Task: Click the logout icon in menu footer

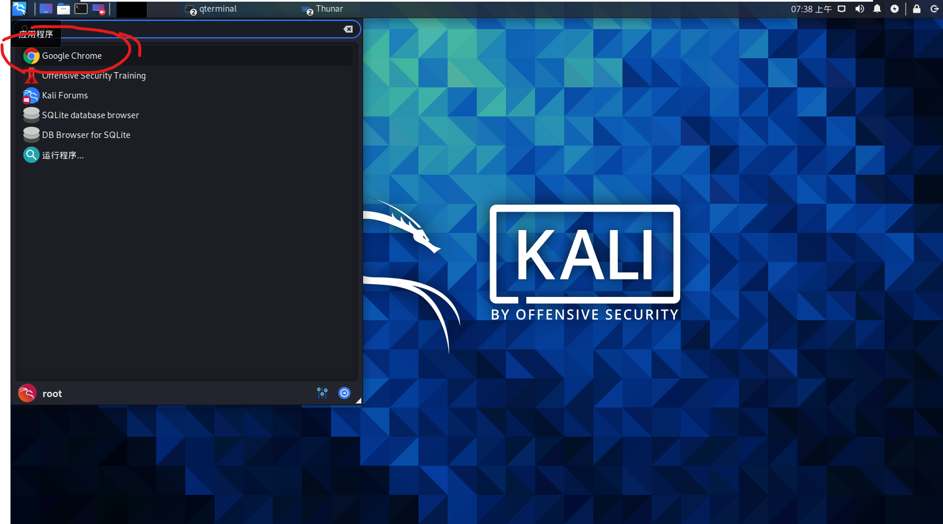Action: coord(344,393)
